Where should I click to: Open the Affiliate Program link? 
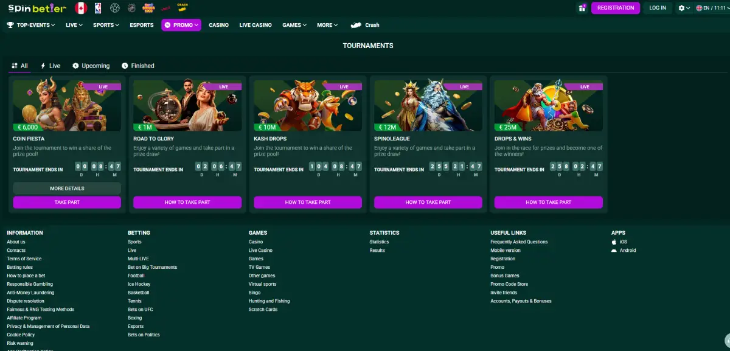[x=24, y=318]
